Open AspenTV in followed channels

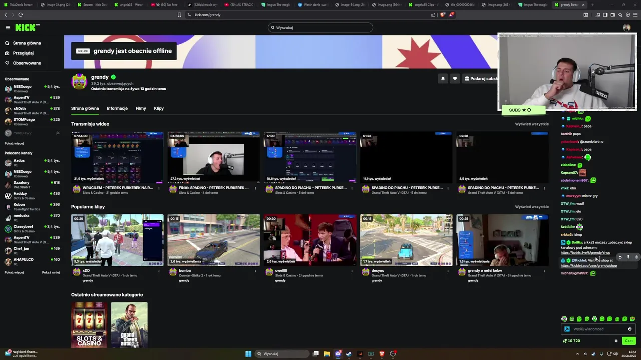pyautogui.click(x=32, y=100)
